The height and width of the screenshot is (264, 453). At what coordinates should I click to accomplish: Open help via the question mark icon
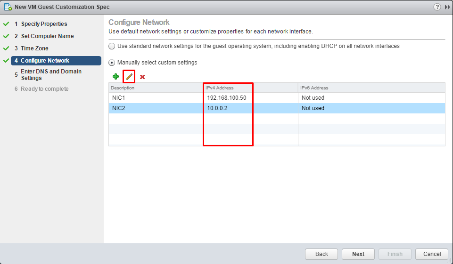tap(437, 7)
